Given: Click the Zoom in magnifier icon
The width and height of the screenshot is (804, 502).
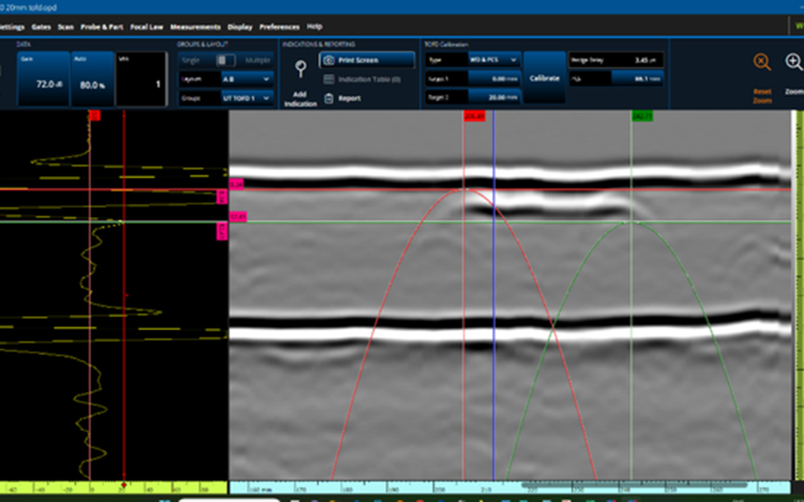Looking at the screenshot, I should pos(793,63).
